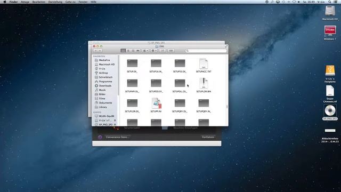The height and width of the screenshot is (192, 341).
Task: Open the Apple menu
Action: [x=5, y=2]
